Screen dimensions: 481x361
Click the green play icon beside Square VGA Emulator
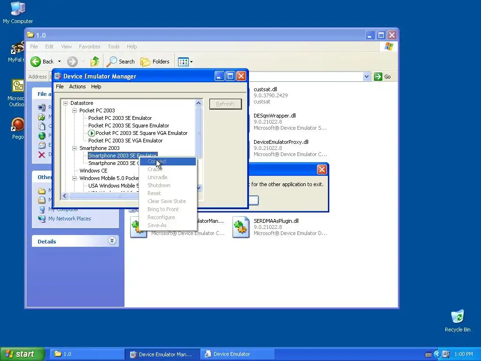[92, 133]
